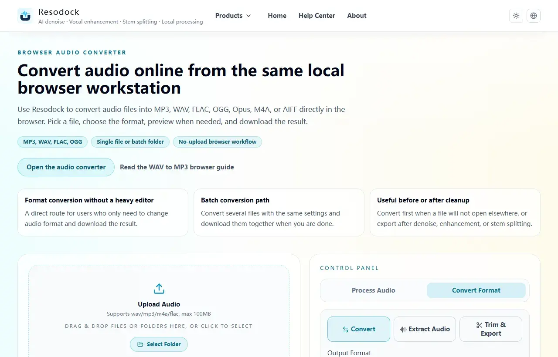Click the Resodock logo icon
Screen dimensions: 558x357
[x=25, y=16]
